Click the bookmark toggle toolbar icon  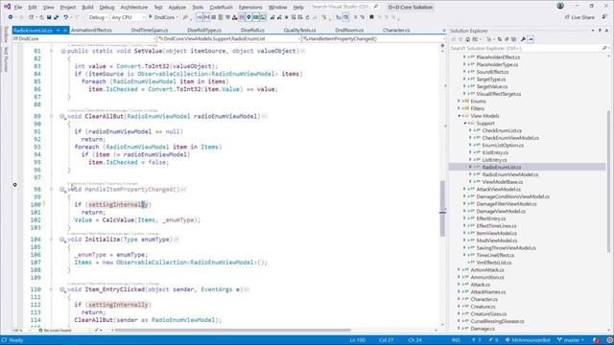click(371, 17)
